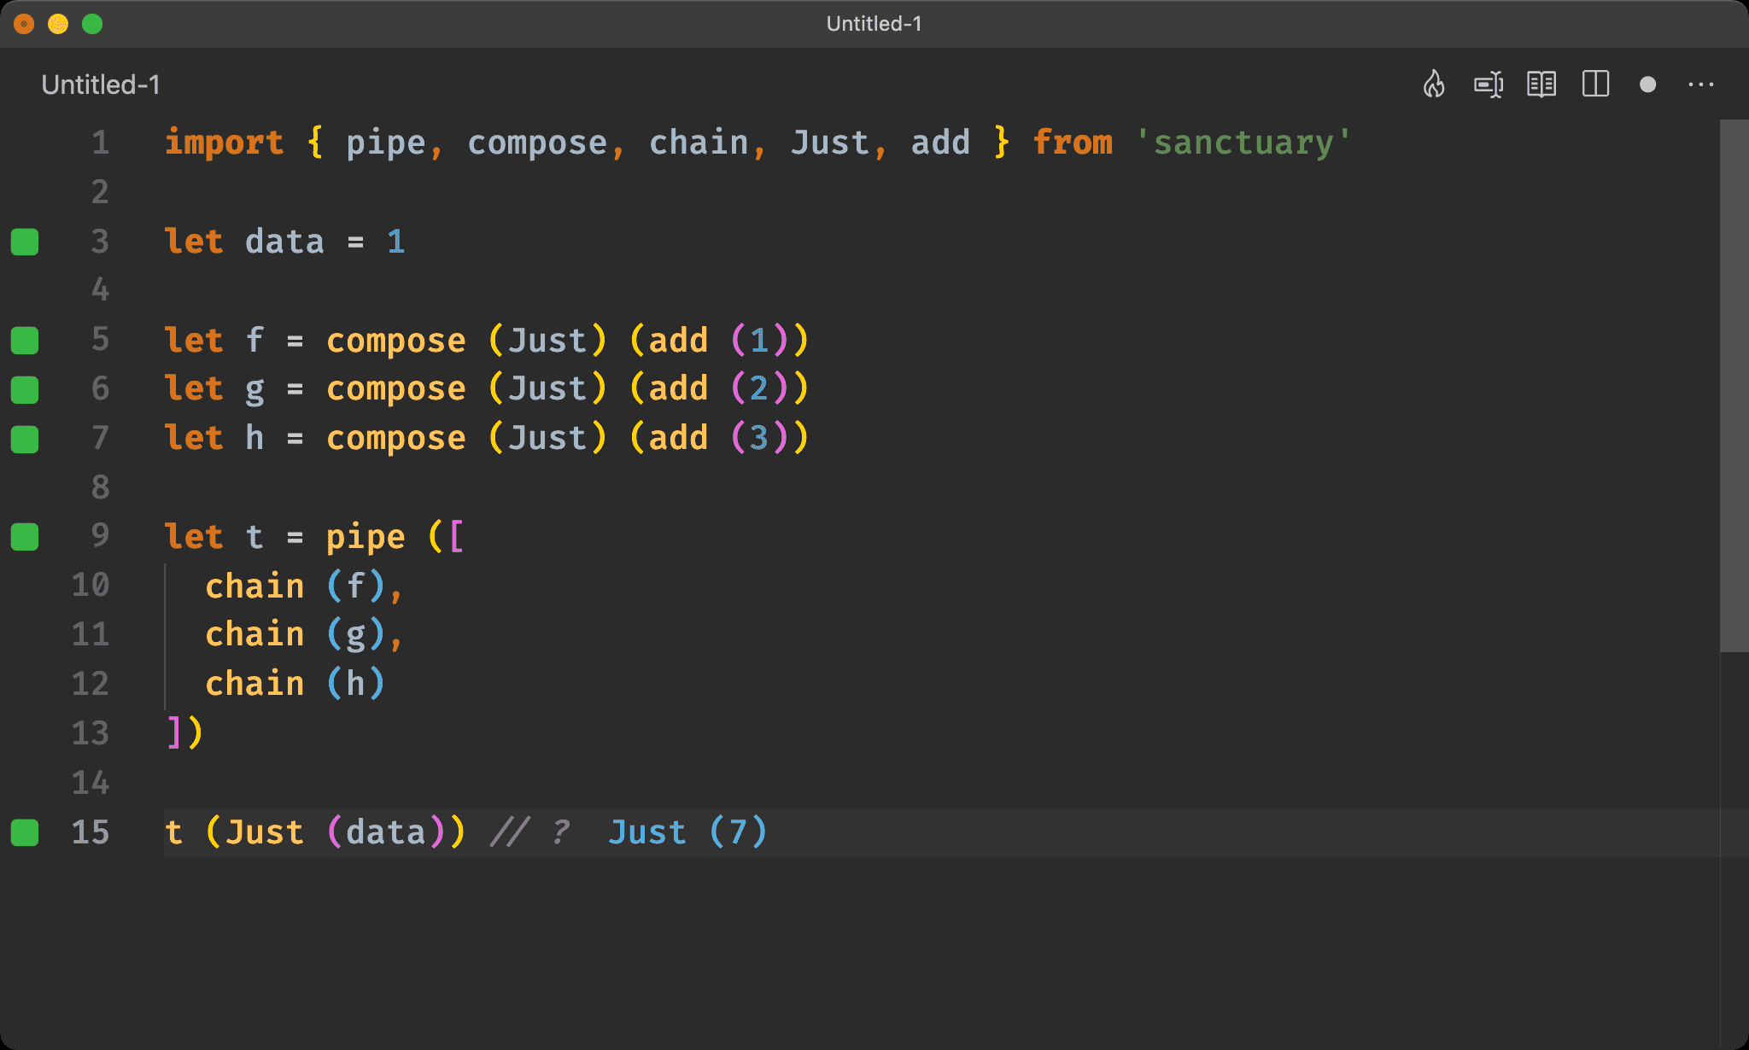Click 'pipe' on line 9
This screenshot has width=1749, height=1050.
(366, 537)
